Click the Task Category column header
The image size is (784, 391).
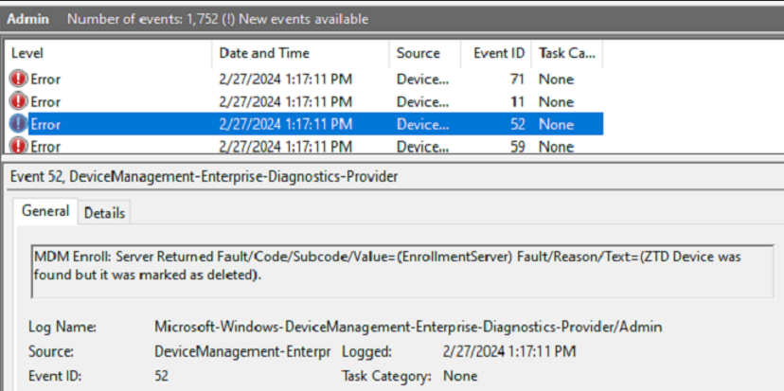[565, 53]
